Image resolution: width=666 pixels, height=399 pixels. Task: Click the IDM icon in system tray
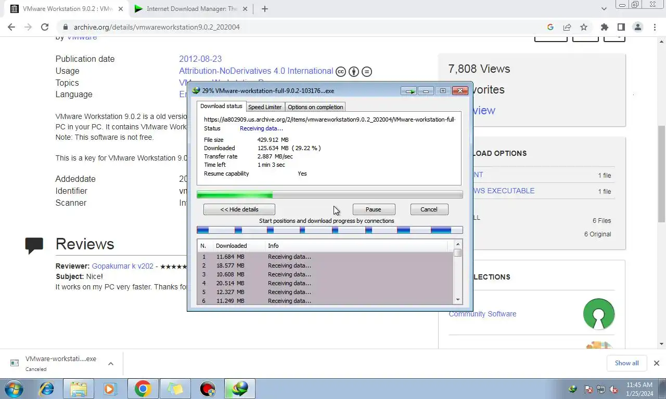(573, 389)
